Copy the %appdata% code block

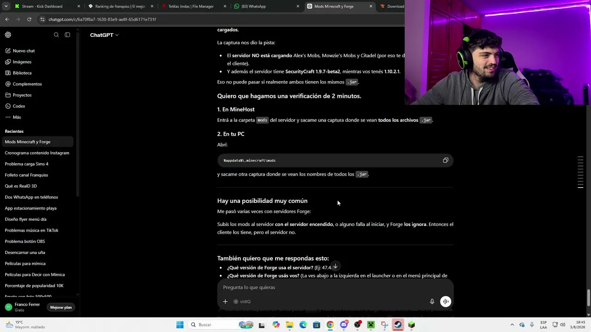tap(446, 160)
